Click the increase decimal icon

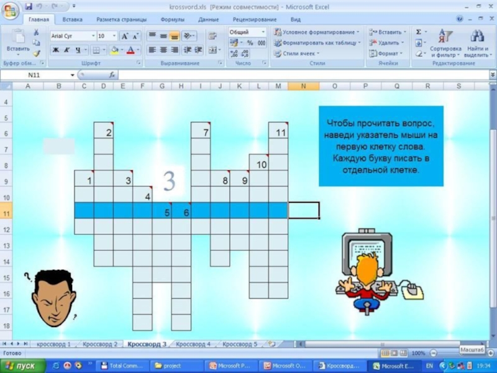click(234, 53)
